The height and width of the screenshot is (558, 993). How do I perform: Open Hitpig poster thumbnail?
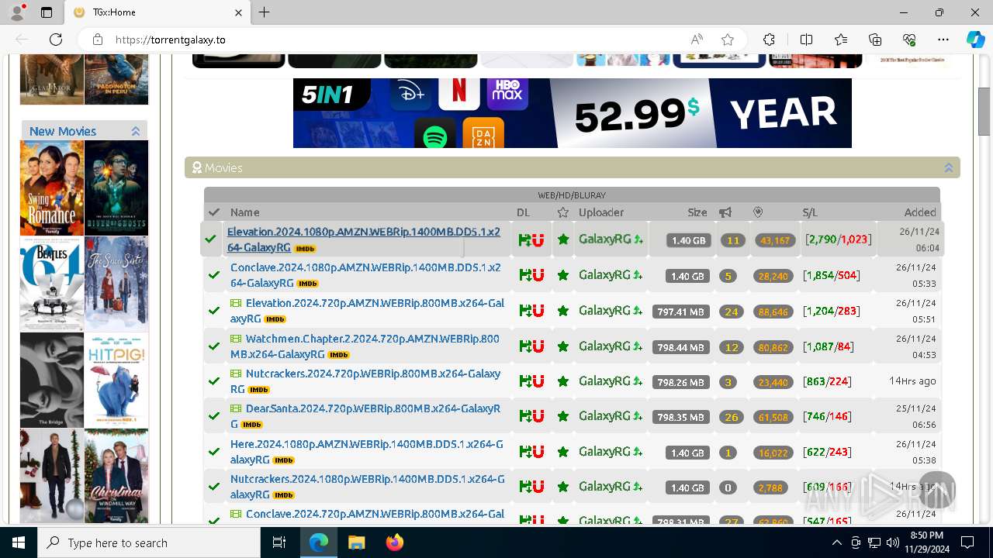(116, 380)
